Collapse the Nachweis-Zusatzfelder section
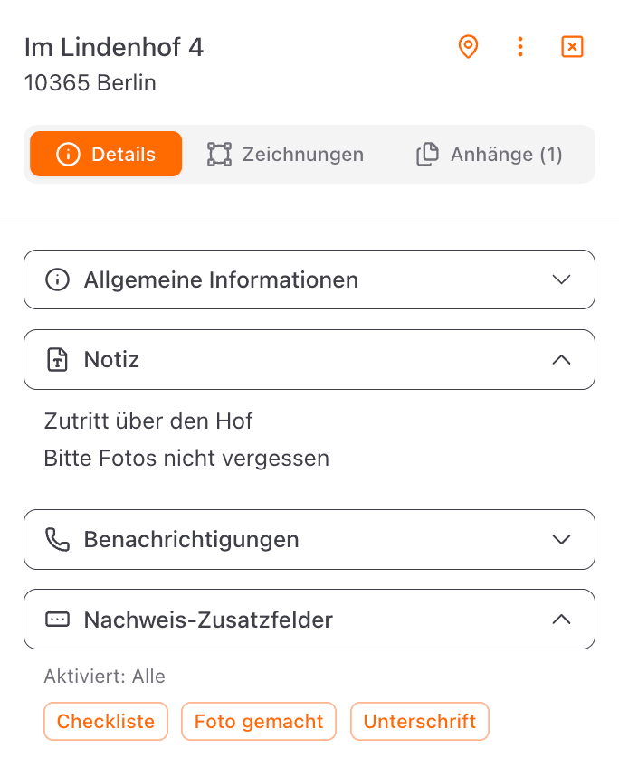The image size is (619, 767). [562, 619]
